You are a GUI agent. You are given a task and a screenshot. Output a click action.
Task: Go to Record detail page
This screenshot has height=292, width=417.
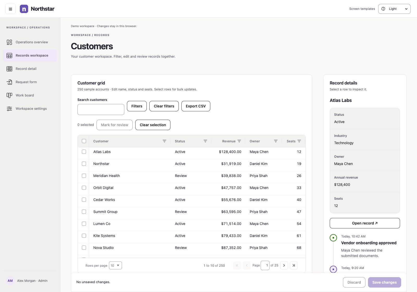(30, 69)
